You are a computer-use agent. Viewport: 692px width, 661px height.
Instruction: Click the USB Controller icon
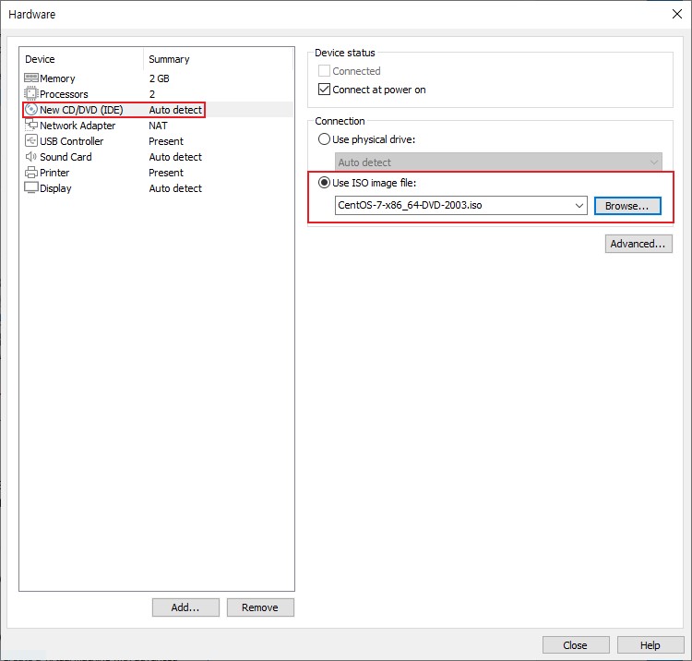[x=30, y=141]
